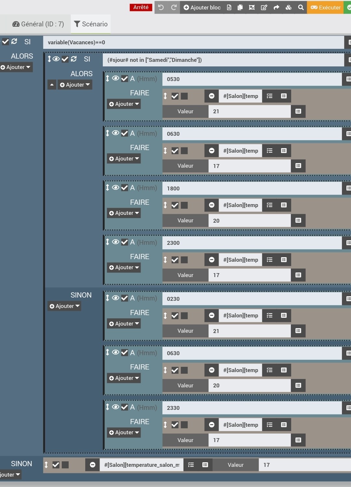351x487 pixels.
Task: Open command selector icon for 0630 ALORS action
Action: click(284, 151)
